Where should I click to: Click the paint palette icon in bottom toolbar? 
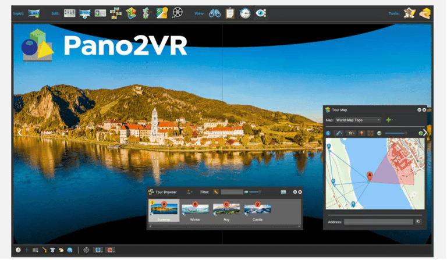pos(61,250)
